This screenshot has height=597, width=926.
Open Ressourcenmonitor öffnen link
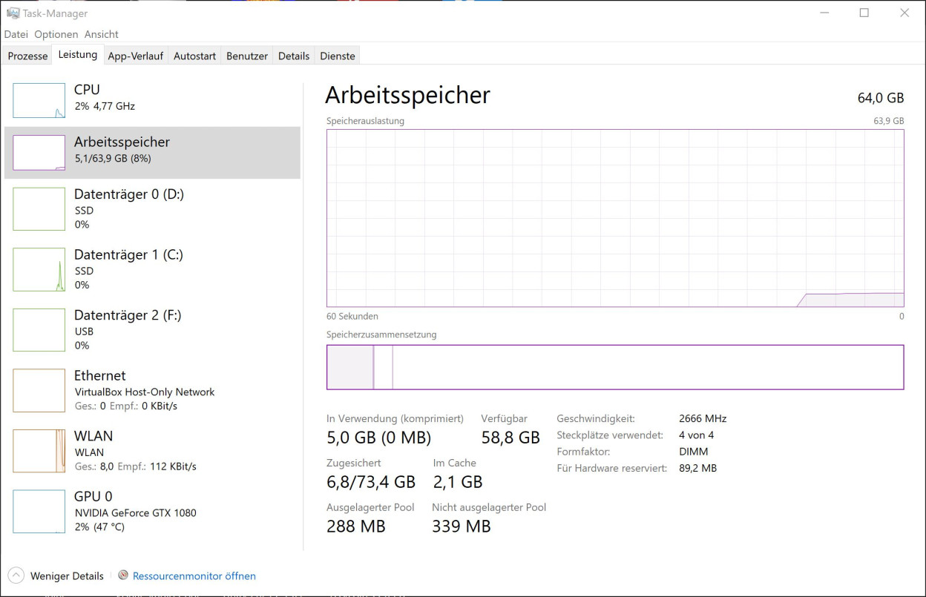tap(194, 575)
